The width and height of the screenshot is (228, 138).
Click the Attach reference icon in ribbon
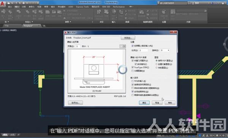[x=47, y=12]
